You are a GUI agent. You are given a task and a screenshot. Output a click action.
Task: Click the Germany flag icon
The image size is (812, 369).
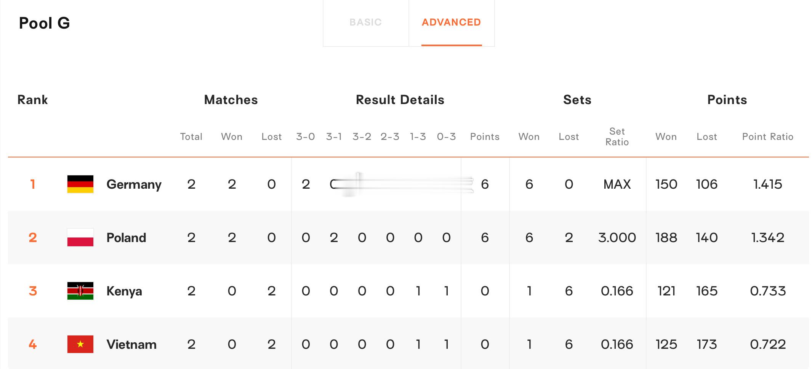click(x=80, y=184)
